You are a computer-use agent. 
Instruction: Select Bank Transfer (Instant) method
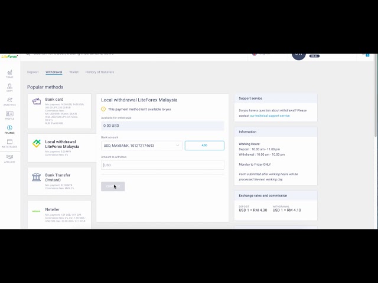pyautogui.click(x=59, y=181)
